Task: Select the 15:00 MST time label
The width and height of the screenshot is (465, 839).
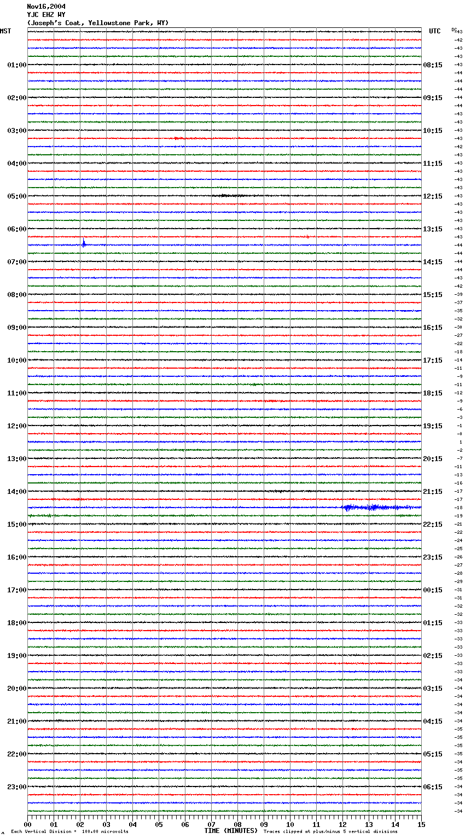Action: click(x=17, y=525)
